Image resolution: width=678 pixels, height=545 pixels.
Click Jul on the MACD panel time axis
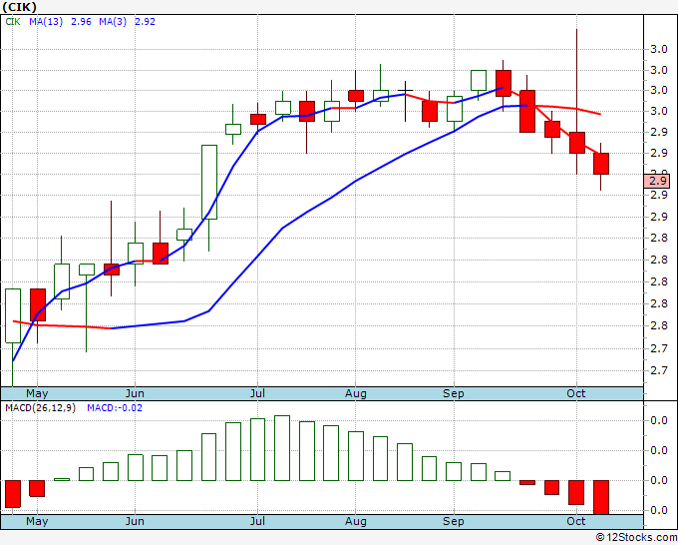257,521
